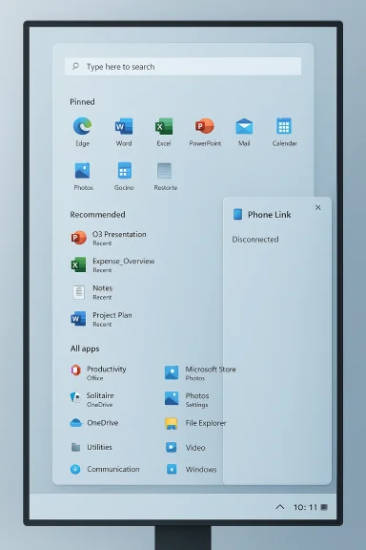The image size is (366, 550).
Task: Click the Restorte pinned app icon
Action: (164, 171)
